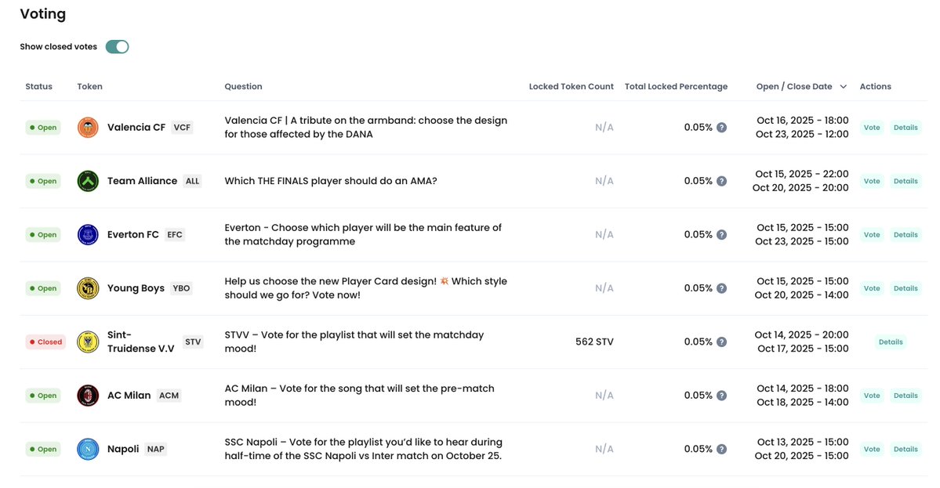Click the Napoli token logo
This screenshot has height=488, width=940.
pyautogui.click(x=88, y=450)
